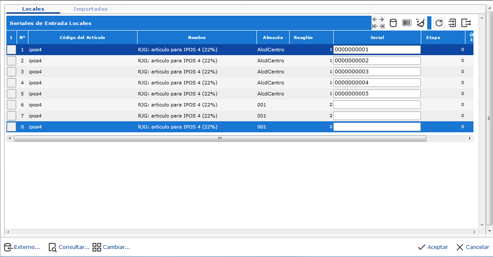
Task: Click the empty serial field in row 8
Action: point(377,127)
